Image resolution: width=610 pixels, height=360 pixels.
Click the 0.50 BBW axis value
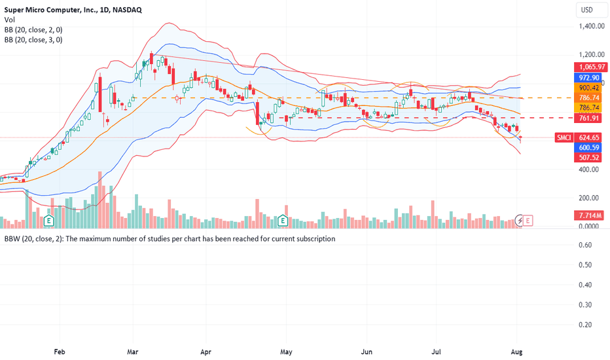tap(585, 264)
